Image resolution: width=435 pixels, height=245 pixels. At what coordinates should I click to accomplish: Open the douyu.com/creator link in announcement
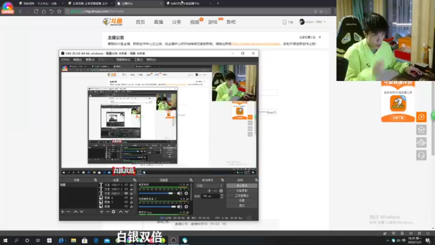256,44
